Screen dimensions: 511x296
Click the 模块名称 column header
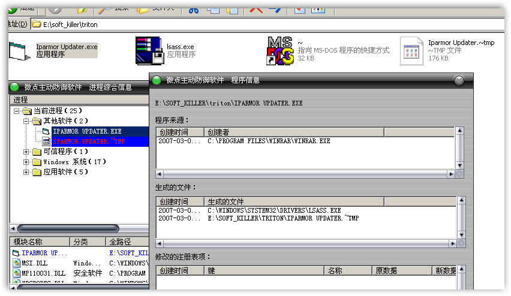pyautogui.click(x=40, y=241)
